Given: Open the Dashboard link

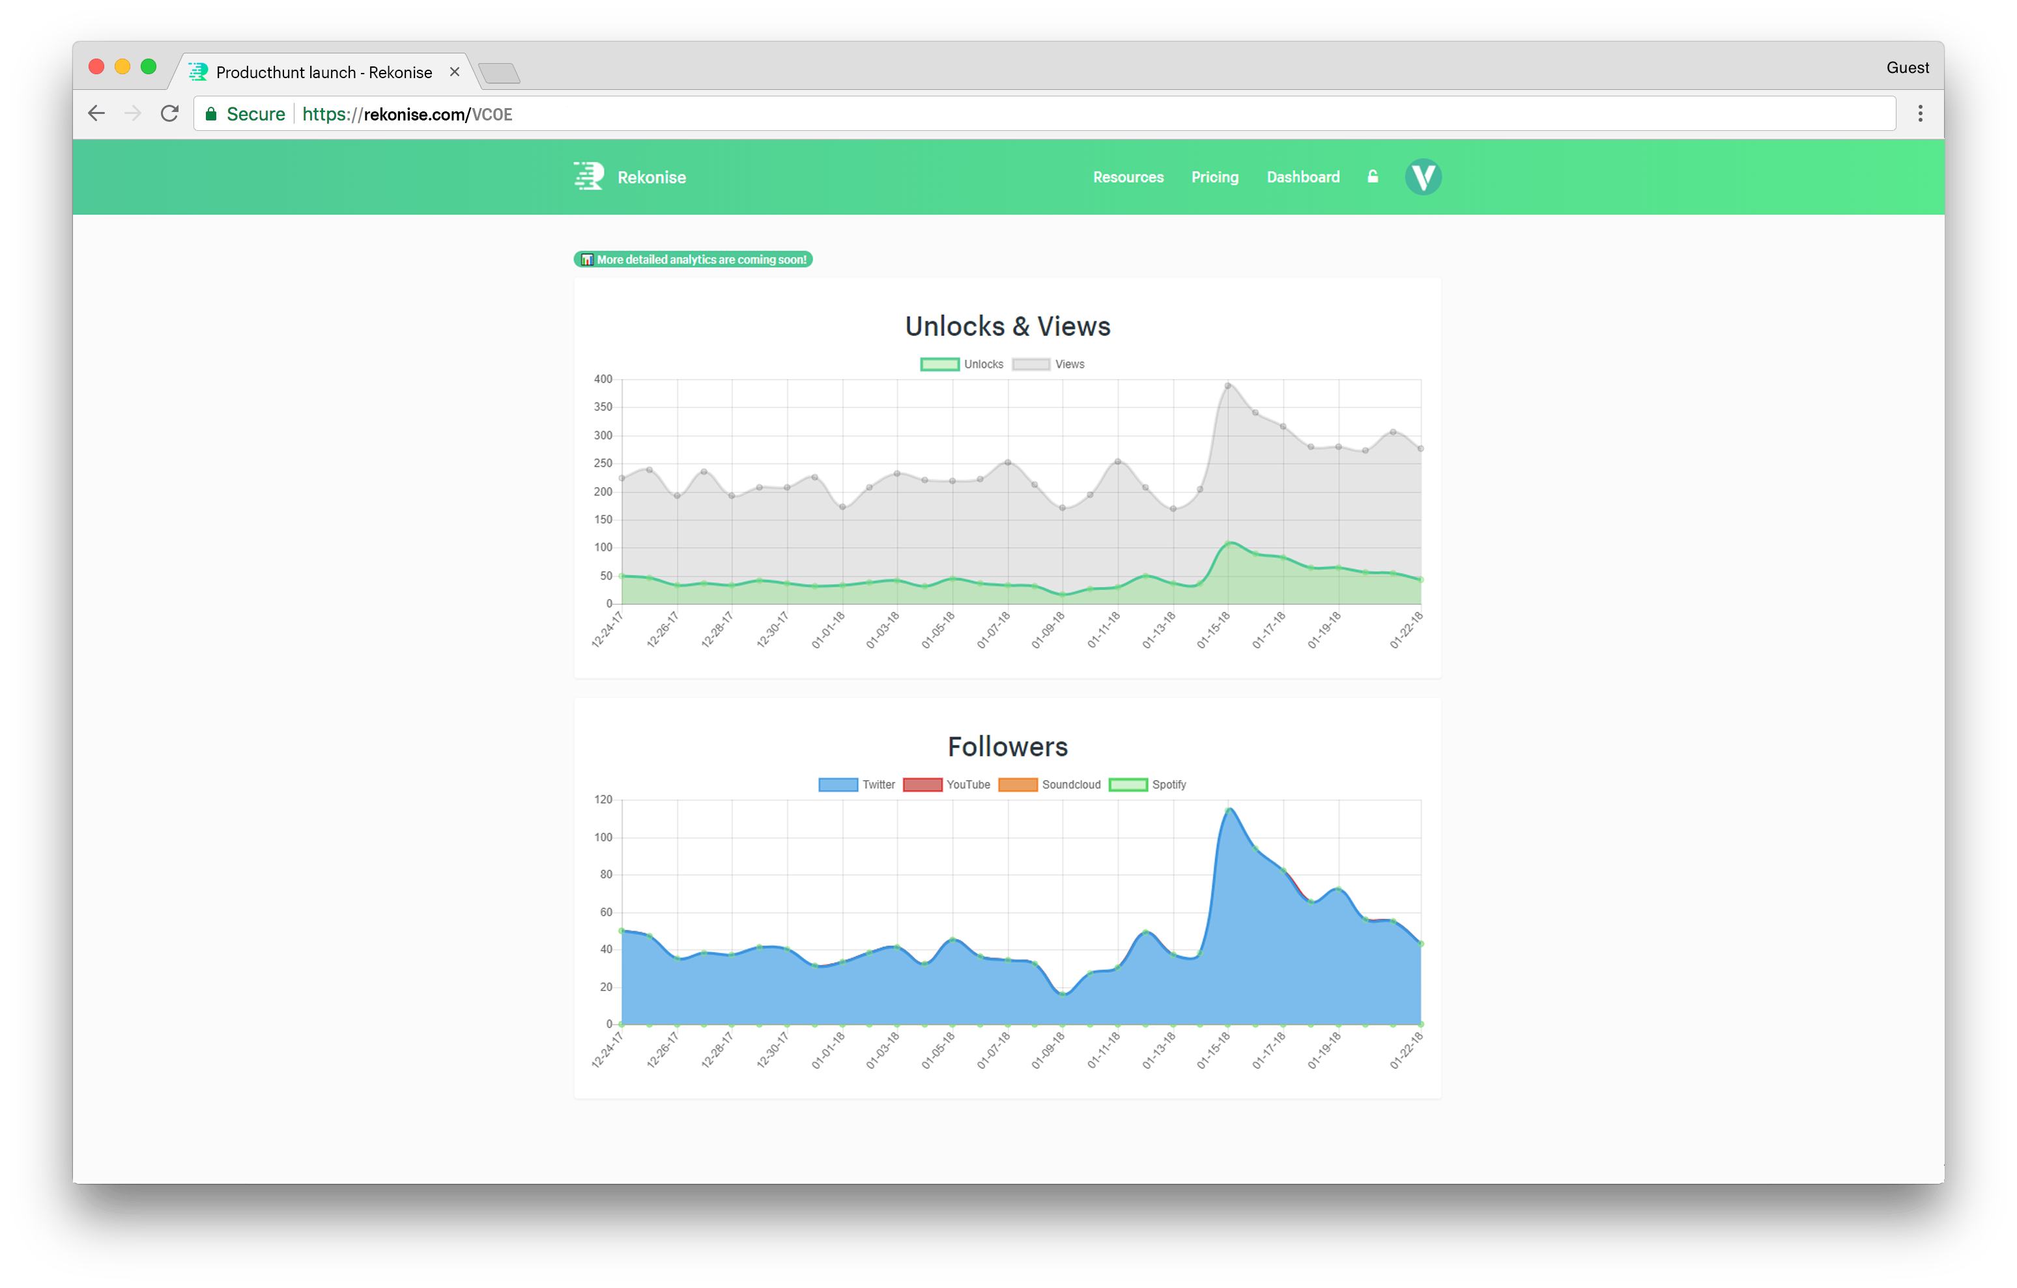Looking at the screenshot, I should tap(1302, 178).
